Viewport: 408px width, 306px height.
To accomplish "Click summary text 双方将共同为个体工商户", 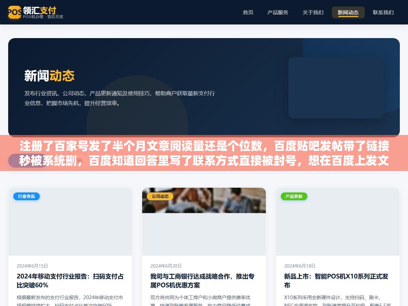I will 201,301.
